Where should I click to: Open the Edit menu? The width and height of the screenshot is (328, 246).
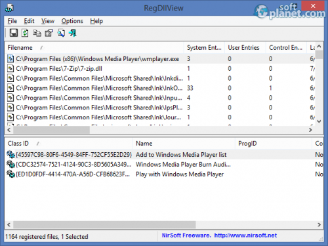(29, 21)
